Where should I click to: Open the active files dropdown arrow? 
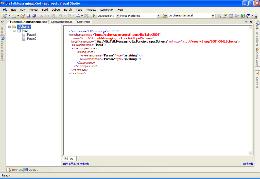point(246,22)
